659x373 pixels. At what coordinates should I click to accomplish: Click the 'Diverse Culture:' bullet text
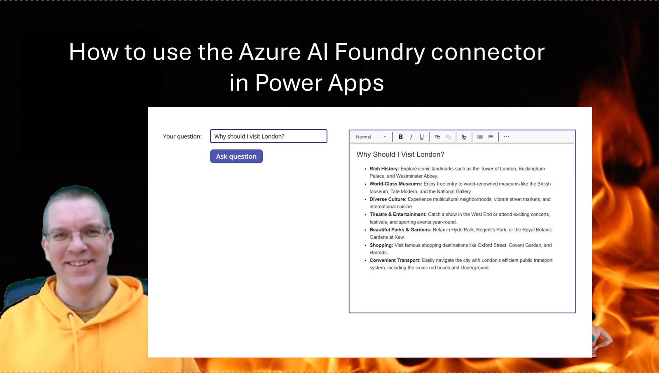click(x=388, y=199)
